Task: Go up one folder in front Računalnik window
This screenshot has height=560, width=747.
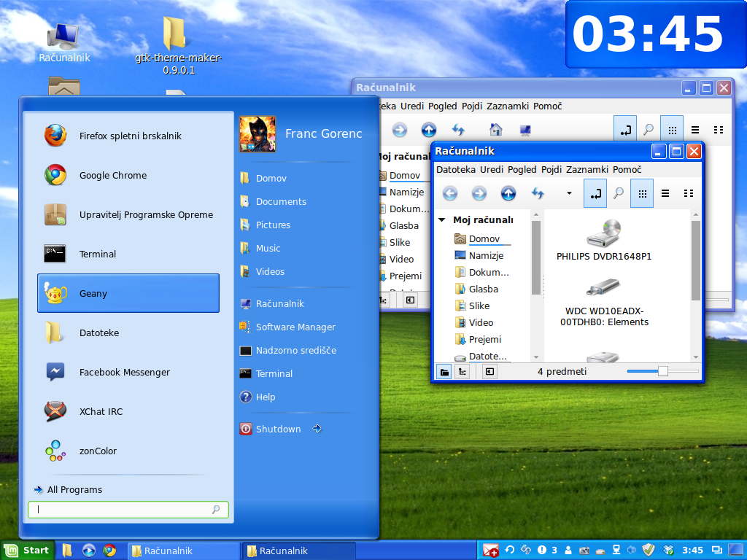Action: point(508,193)
